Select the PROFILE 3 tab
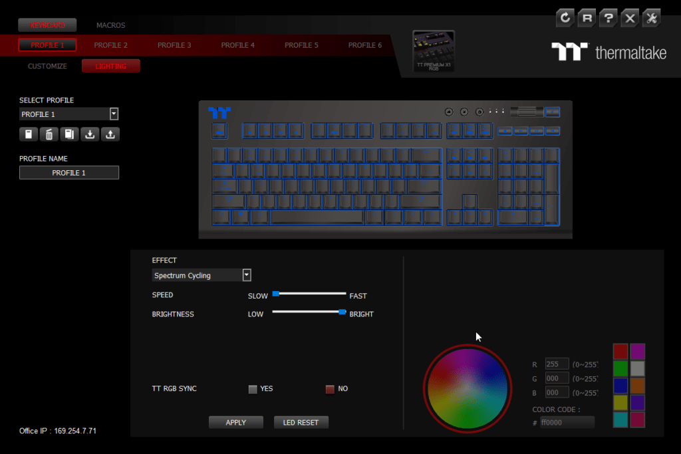Screen dimensions: 681x454 point(174,45)
